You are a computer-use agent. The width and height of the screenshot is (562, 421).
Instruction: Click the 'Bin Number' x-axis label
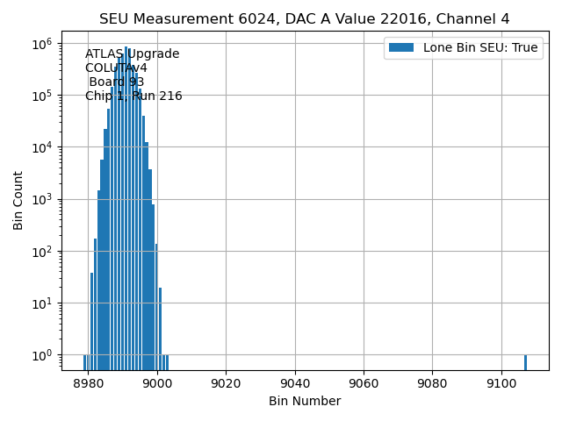click(305, 401)
